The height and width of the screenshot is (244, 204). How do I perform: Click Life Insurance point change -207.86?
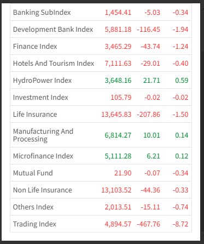(149, 115)
